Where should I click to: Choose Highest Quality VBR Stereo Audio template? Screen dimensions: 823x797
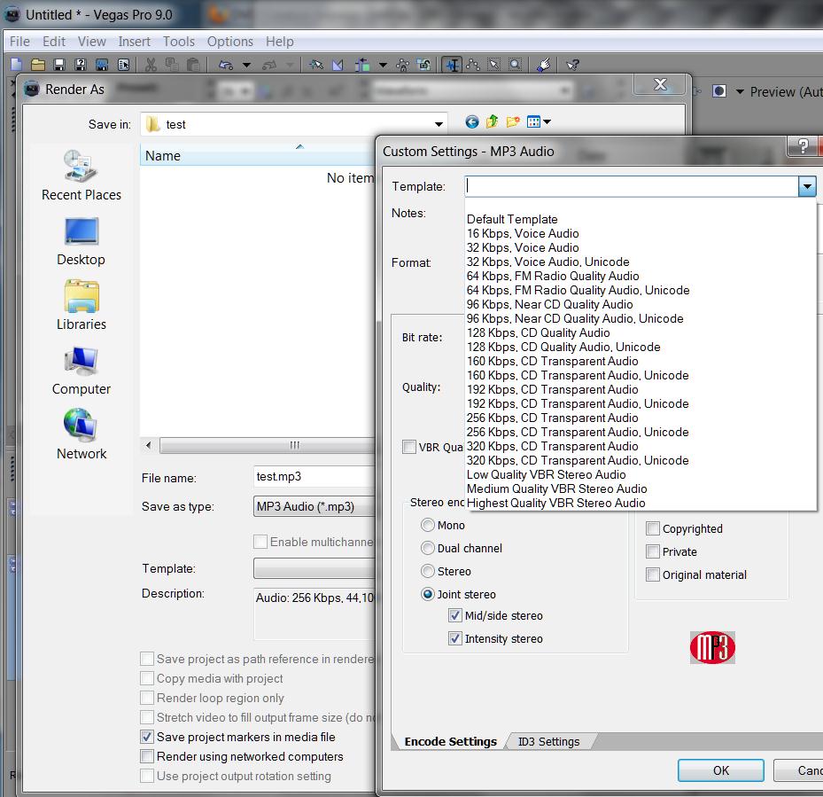click(x=555, y=504)
